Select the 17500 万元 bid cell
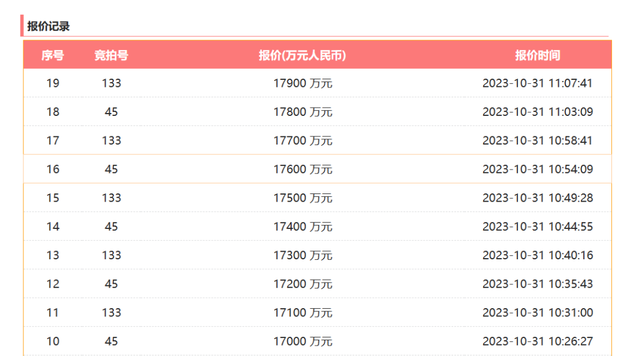This screenshot has height=356, width=630. [303, 198]
